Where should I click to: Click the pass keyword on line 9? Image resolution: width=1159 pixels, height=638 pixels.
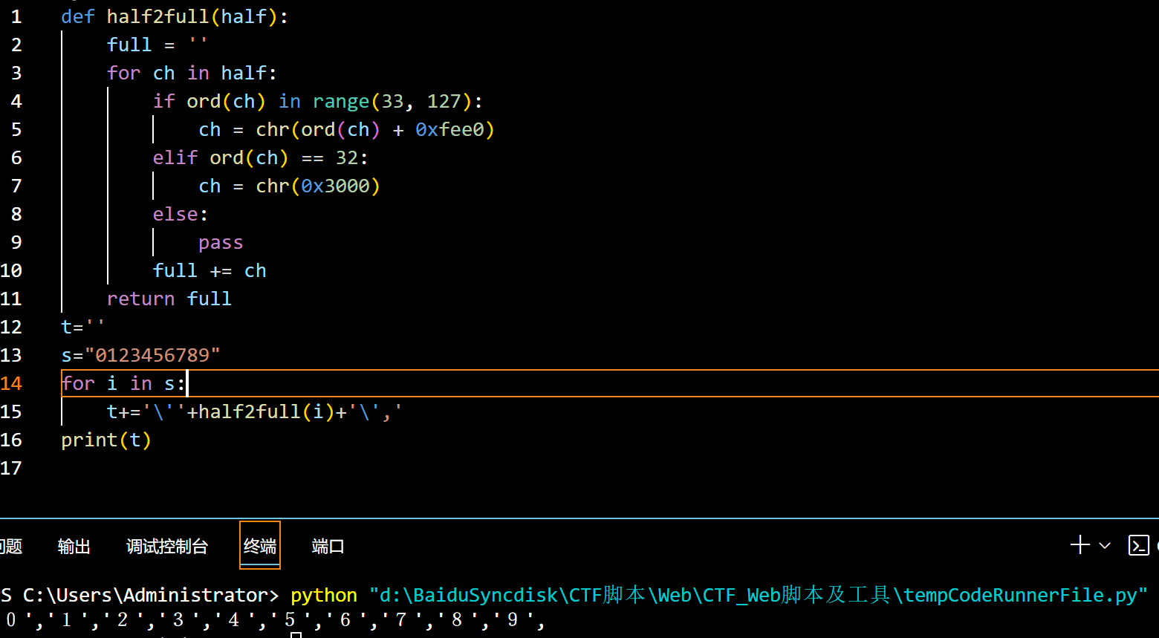click(x=221, y=243)
